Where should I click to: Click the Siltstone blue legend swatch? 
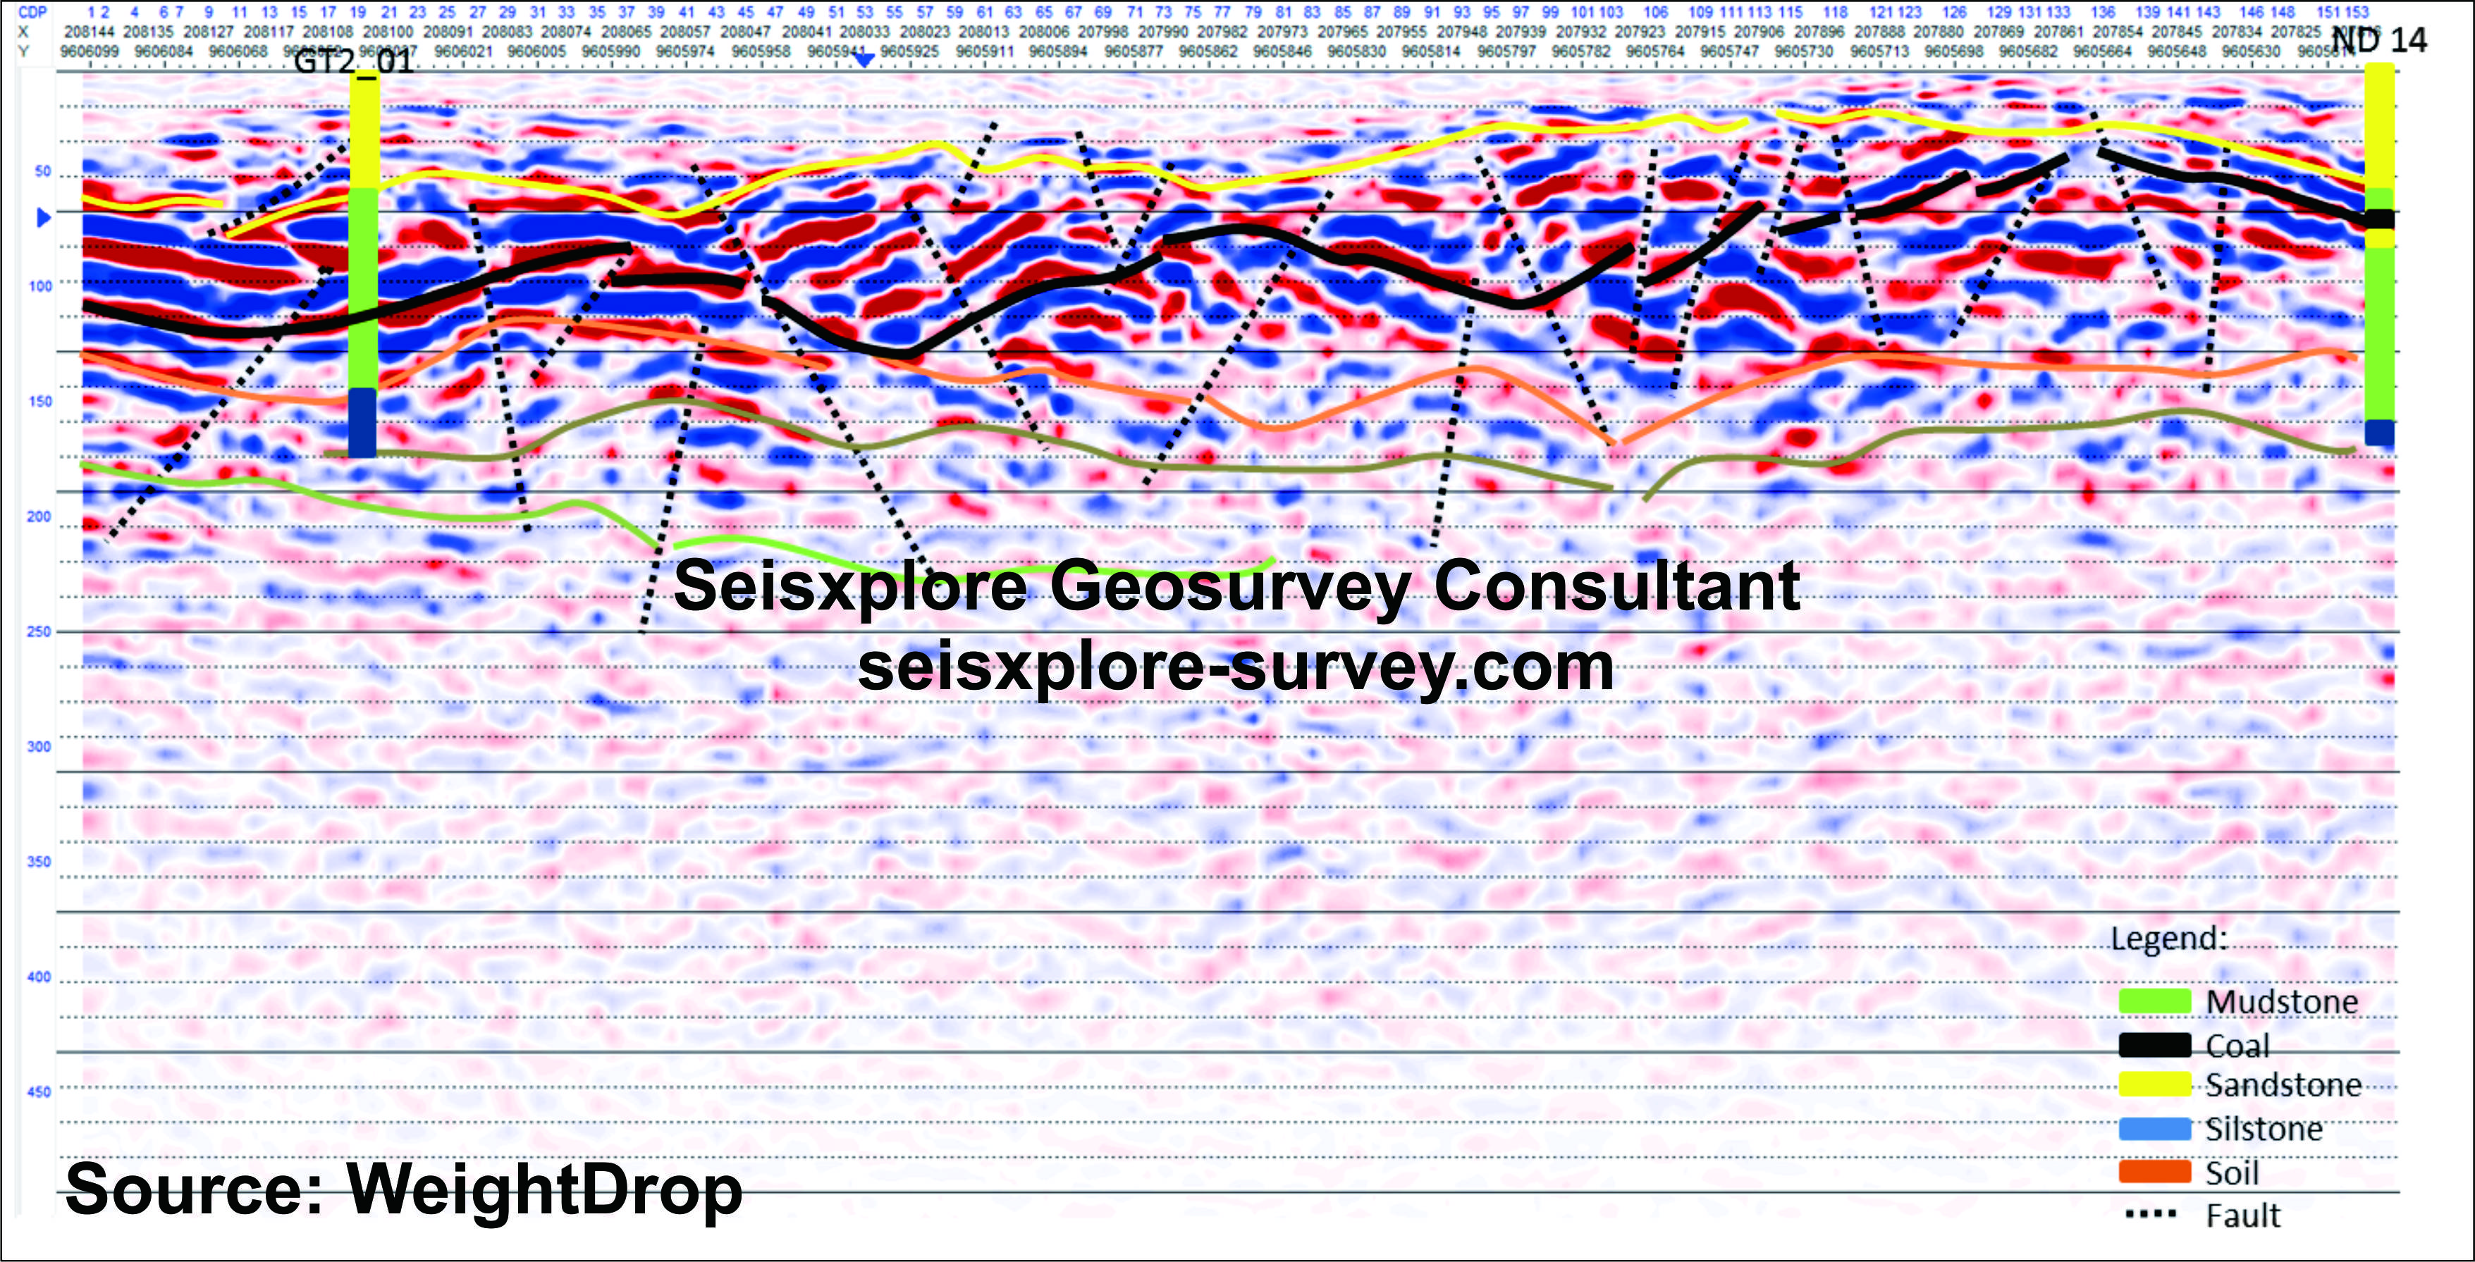pos(2154,1129)
